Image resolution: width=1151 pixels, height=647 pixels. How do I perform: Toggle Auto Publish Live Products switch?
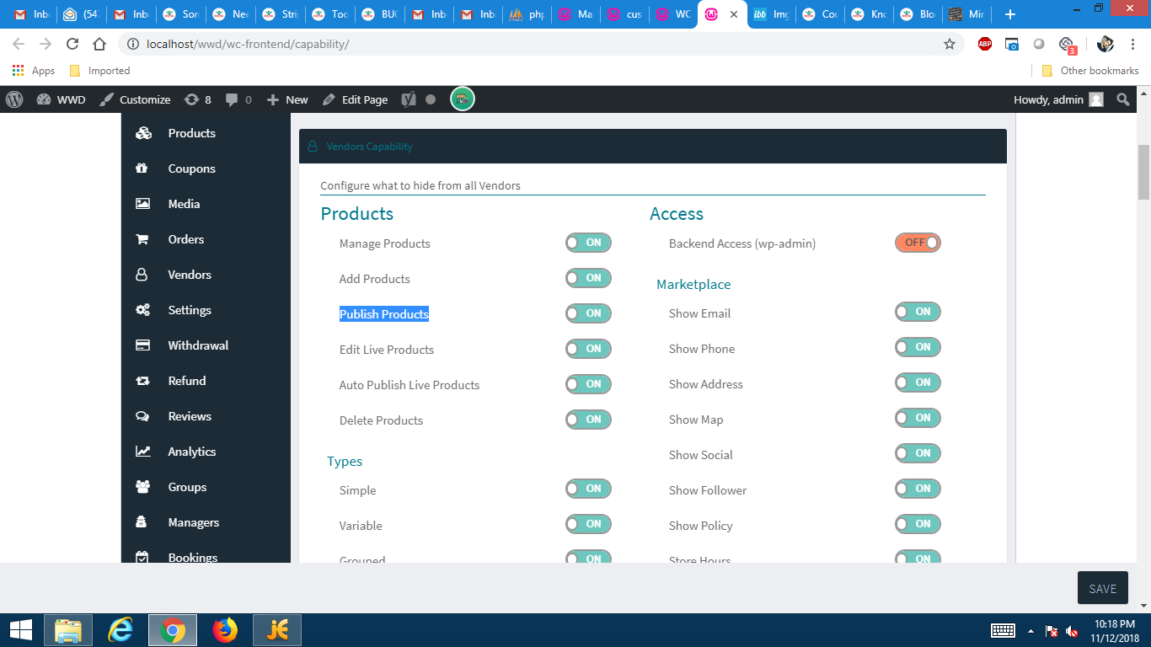pos(588,384)
